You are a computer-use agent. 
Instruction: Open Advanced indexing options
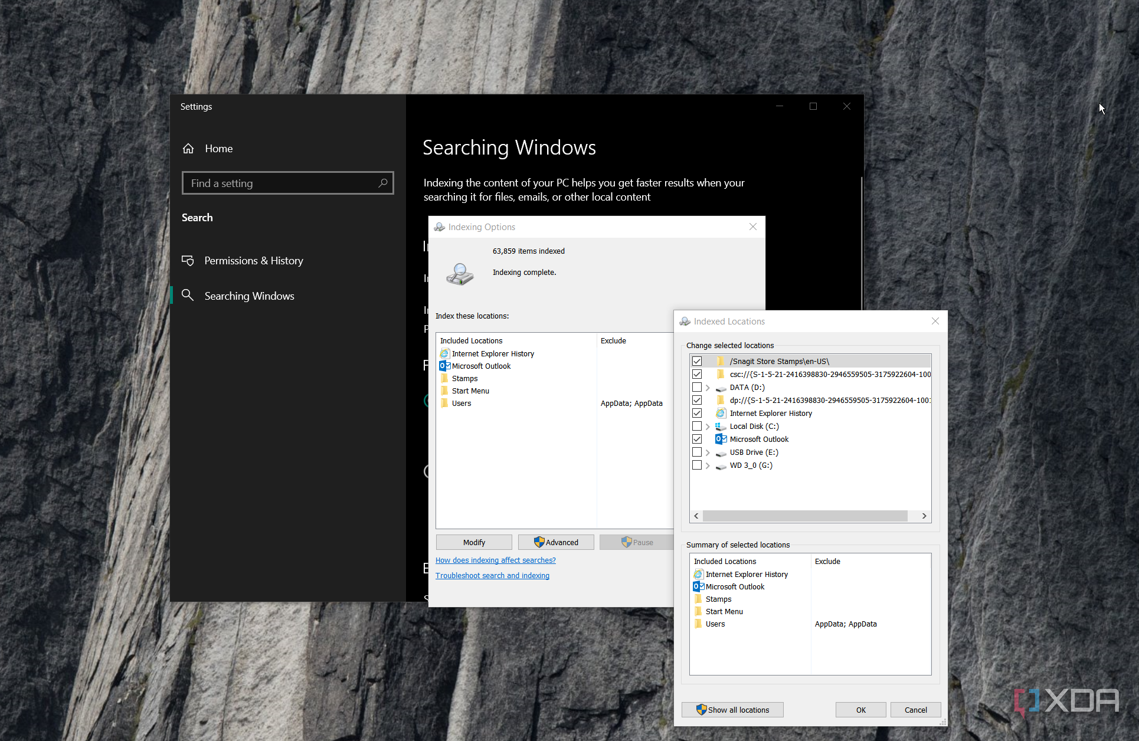tap(556, 542)
